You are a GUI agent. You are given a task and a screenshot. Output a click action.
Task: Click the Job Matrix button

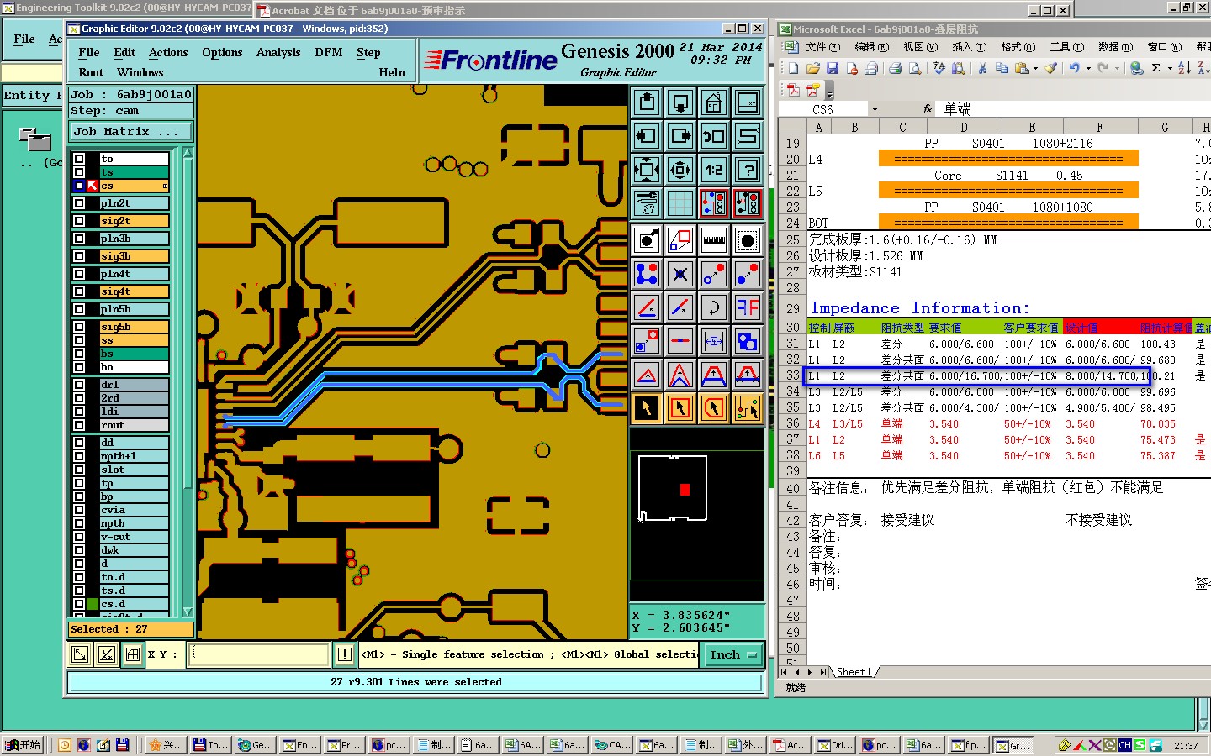pyautogui.click(x=130, y=132)
